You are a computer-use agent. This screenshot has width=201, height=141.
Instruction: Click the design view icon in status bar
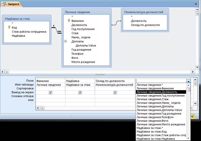pos(192,116)
